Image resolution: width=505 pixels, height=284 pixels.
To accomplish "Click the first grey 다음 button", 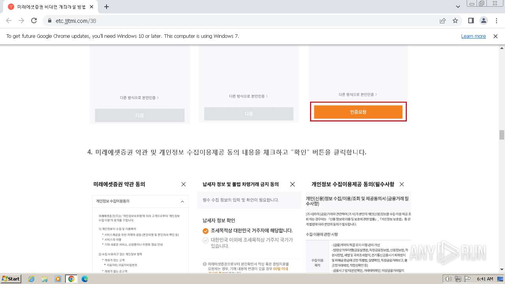I will (x=140, y=115).
